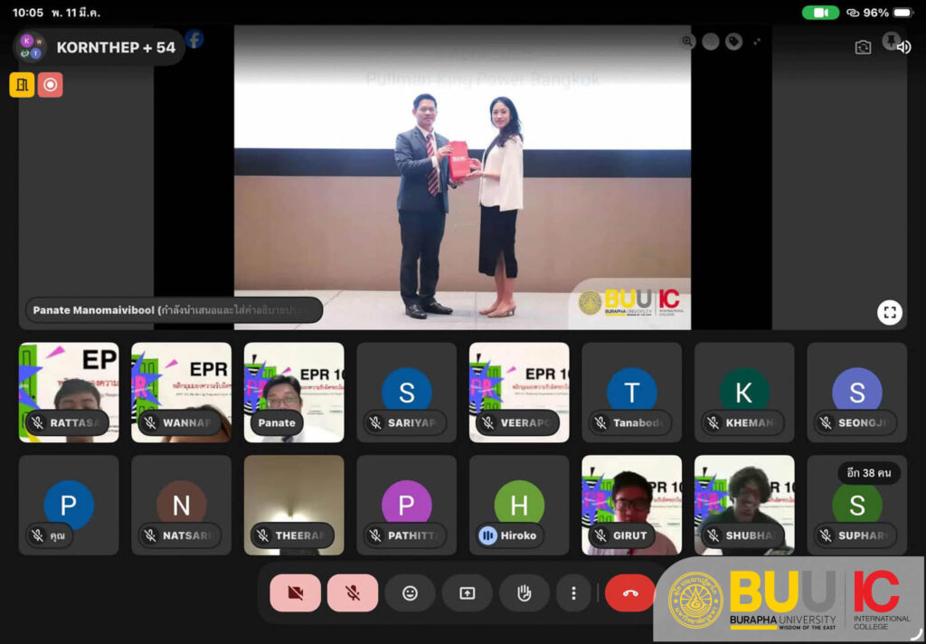The width and height of the screenshot is (926, 644).
Task: Click the share screen icon
Action: click(467, 593)
